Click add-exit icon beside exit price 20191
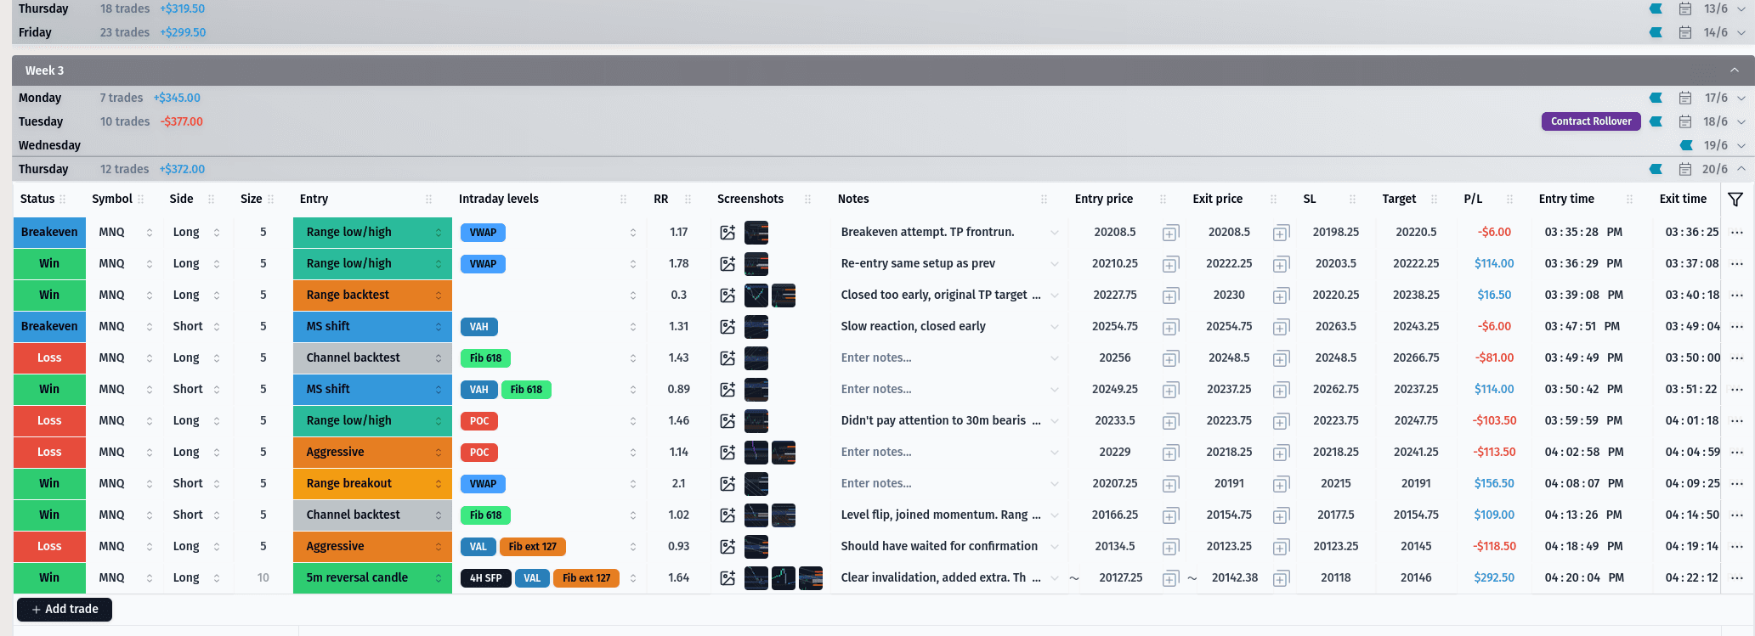This screenshot has width=1755, height=636. pos(1281,484)
